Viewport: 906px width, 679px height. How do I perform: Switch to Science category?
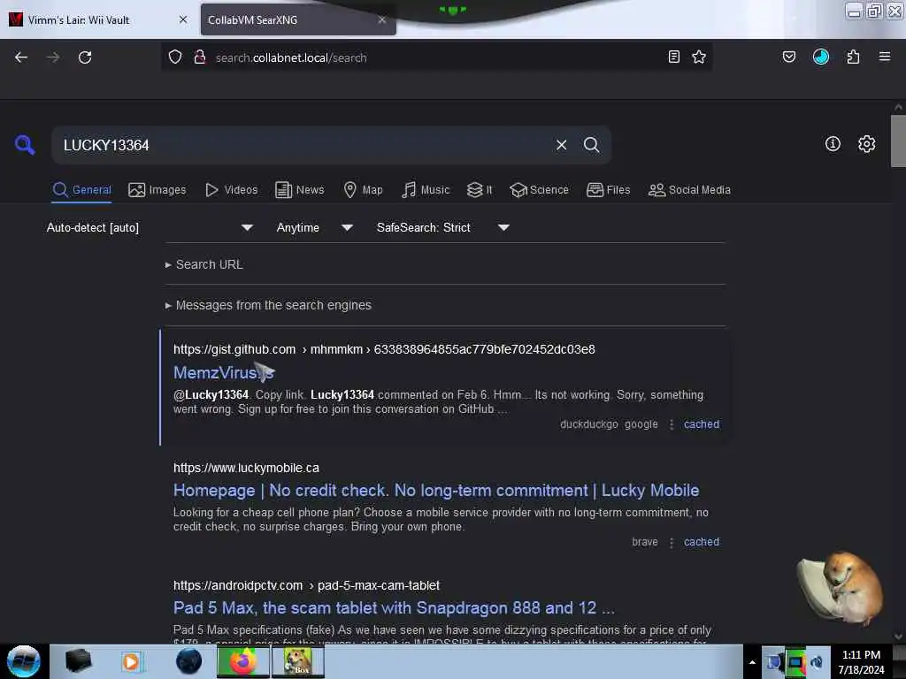click(539, 190)
